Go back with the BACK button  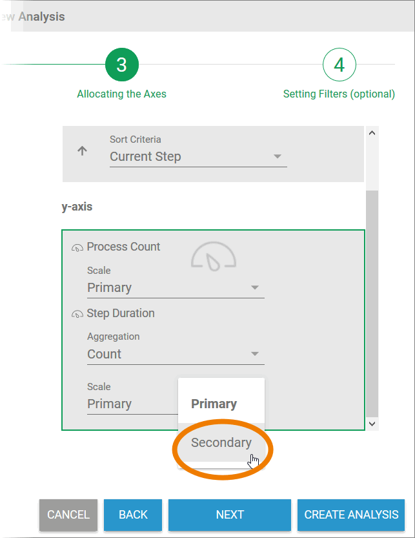pyautogui.click(x=134, y=515)
